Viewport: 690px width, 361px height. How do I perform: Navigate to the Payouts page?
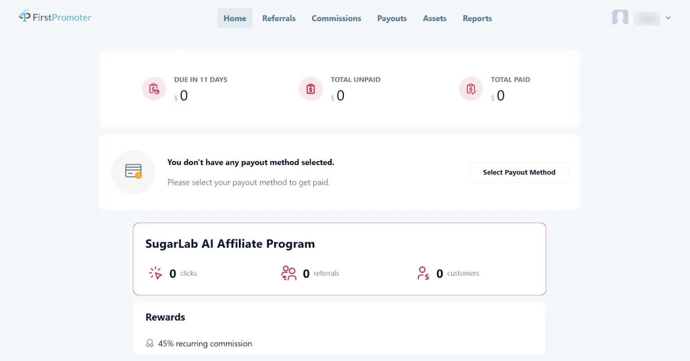392,18
